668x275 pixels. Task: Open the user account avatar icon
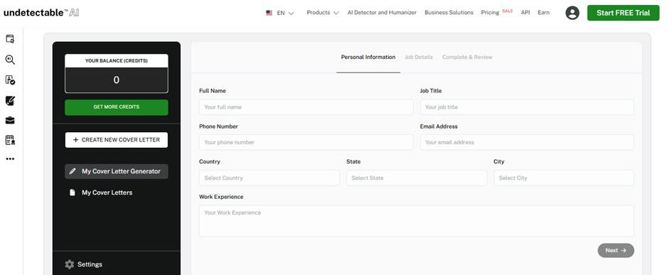(x=572, y=13)
